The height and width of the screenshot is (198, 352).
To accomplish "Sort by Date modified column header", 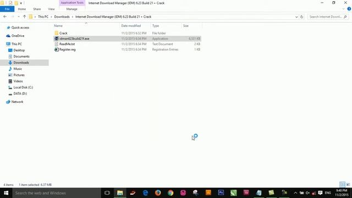I will coord(131,26).
